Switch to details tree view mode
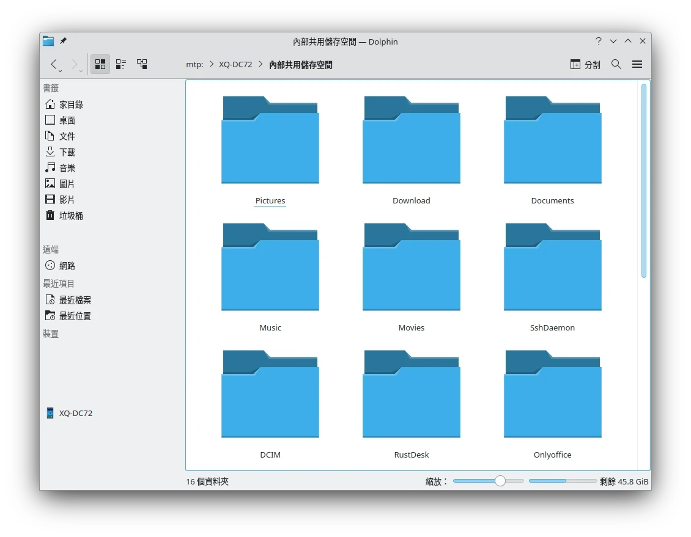 [x=142, y=64]
